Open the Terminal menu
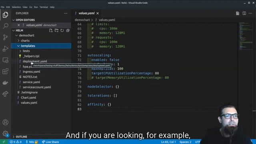The height and width of the screenshot is (144, 256). click(44, 7)
